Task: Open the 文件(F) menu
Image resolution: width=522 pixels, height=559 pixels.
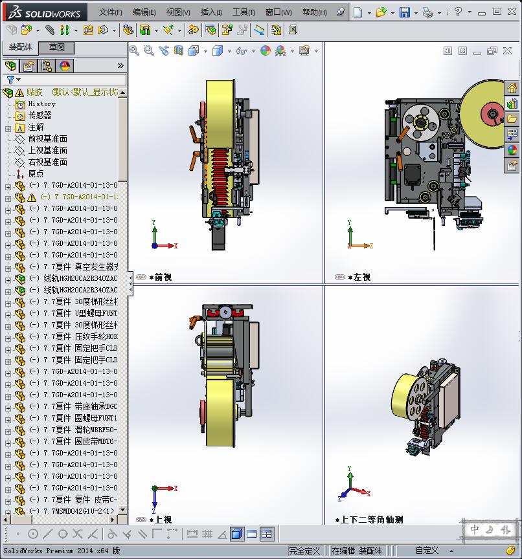Action: pyautogui.click(x=110, y=12)
